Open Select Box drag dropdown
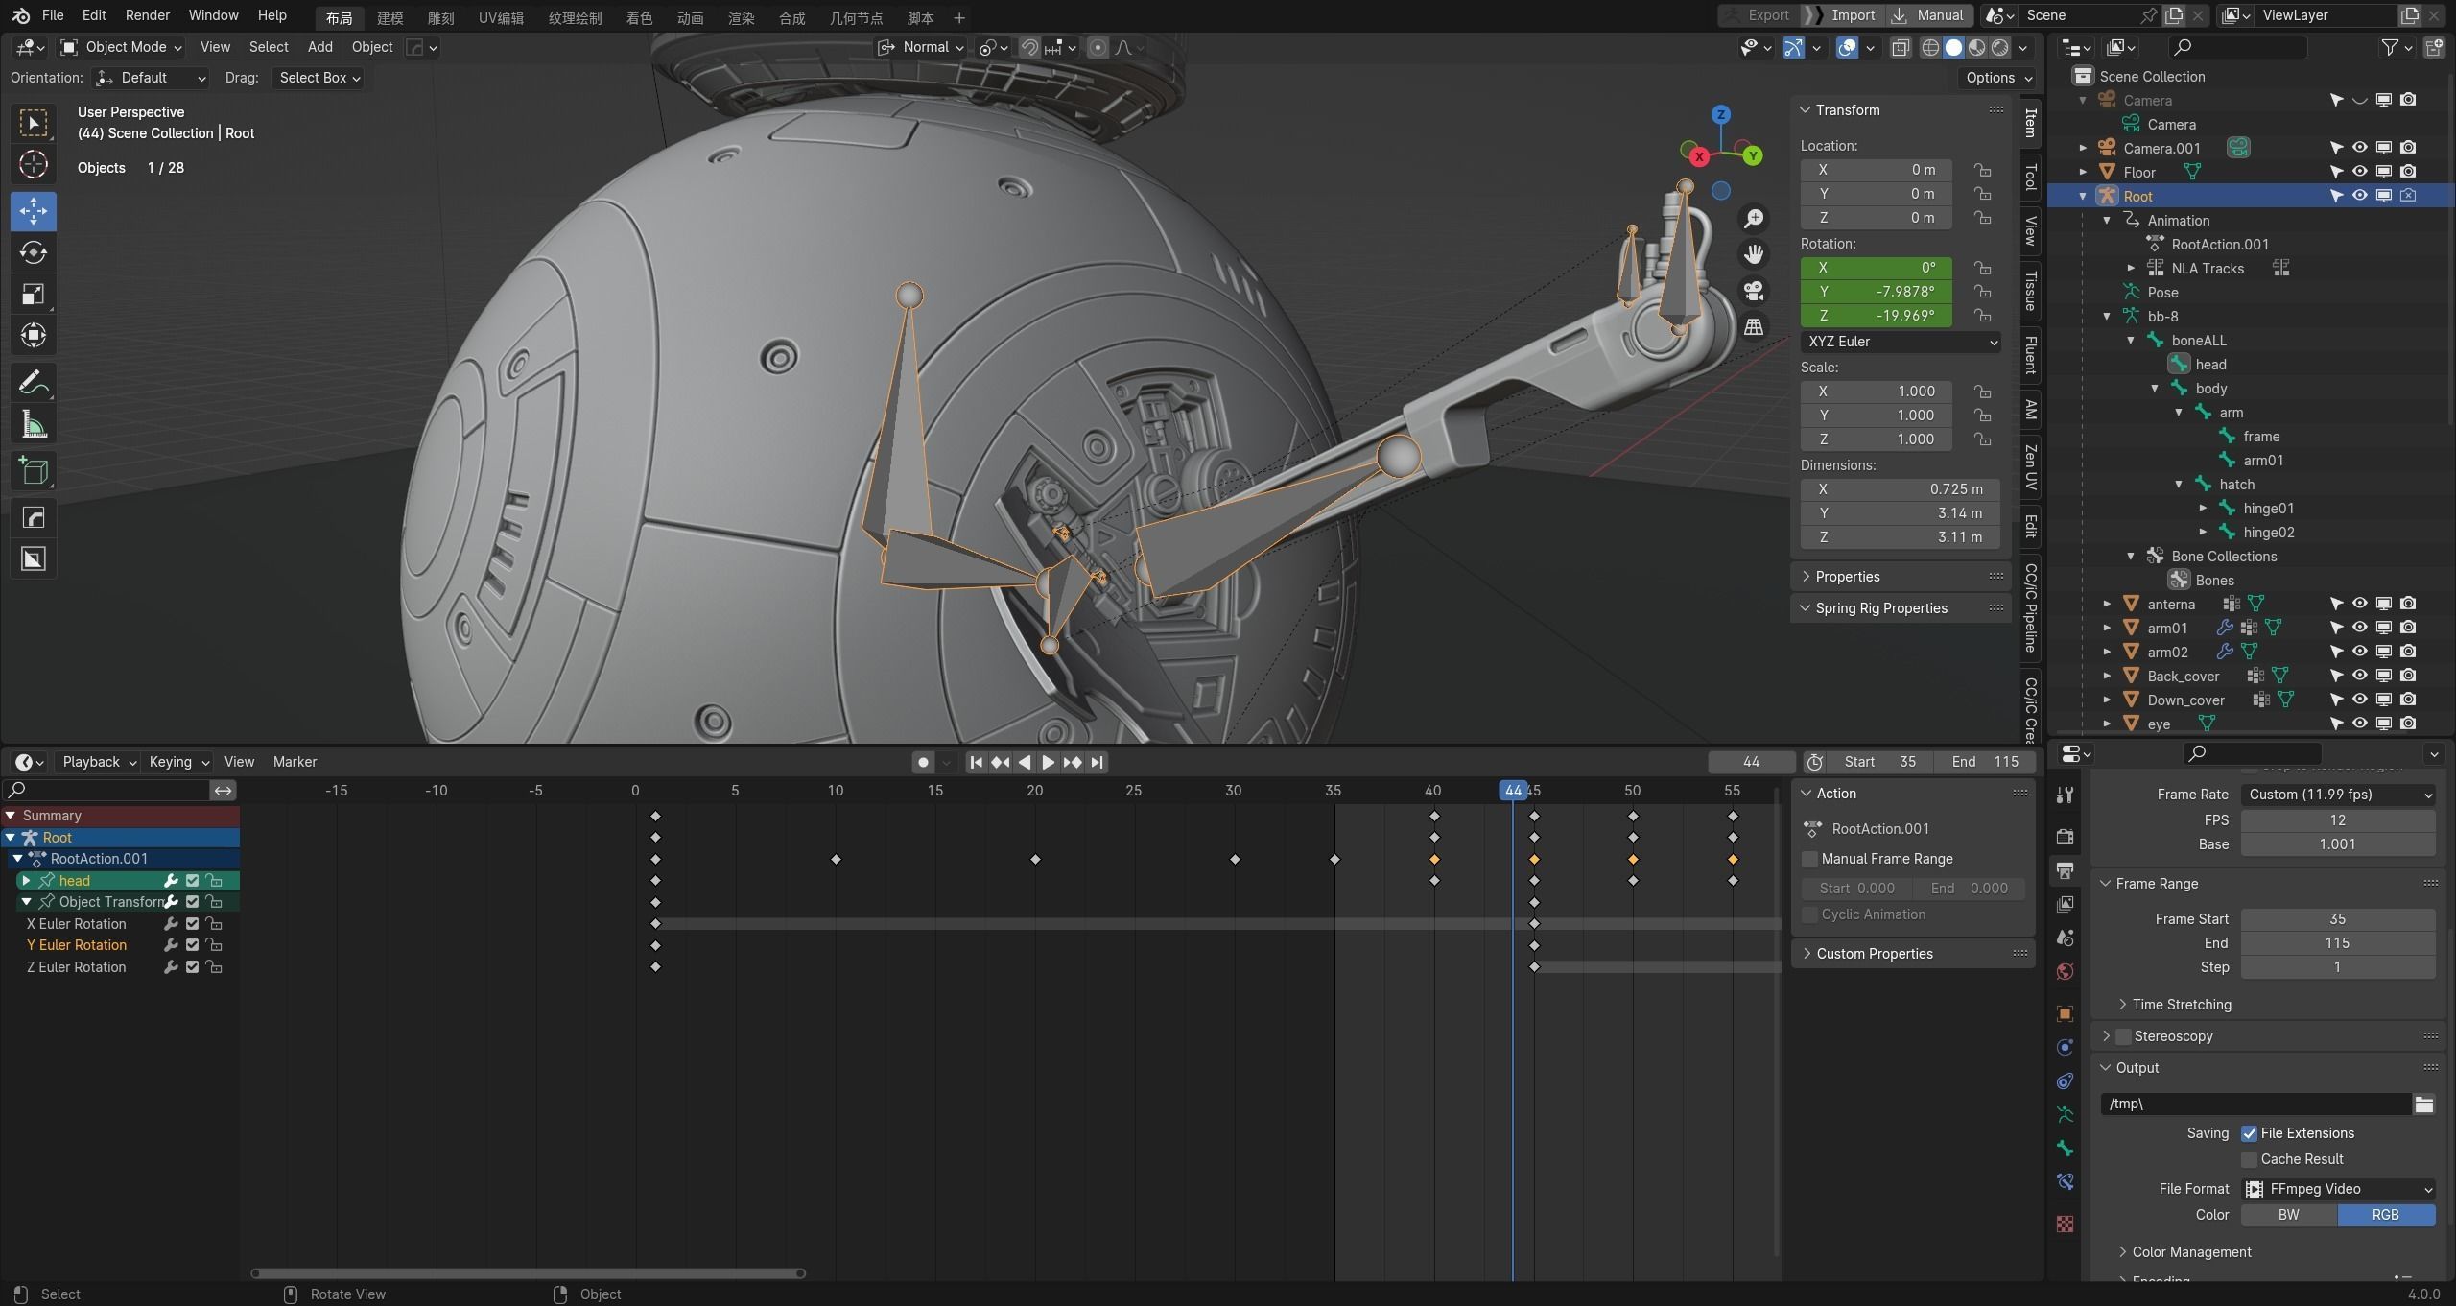2456x1306 pixels. point(319,78)
